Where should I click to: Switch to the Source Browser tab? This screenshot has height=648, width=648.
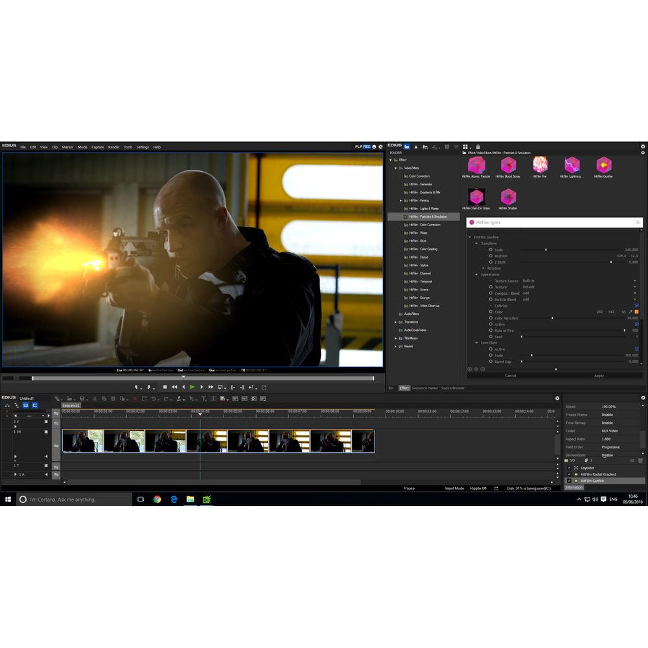454,388
